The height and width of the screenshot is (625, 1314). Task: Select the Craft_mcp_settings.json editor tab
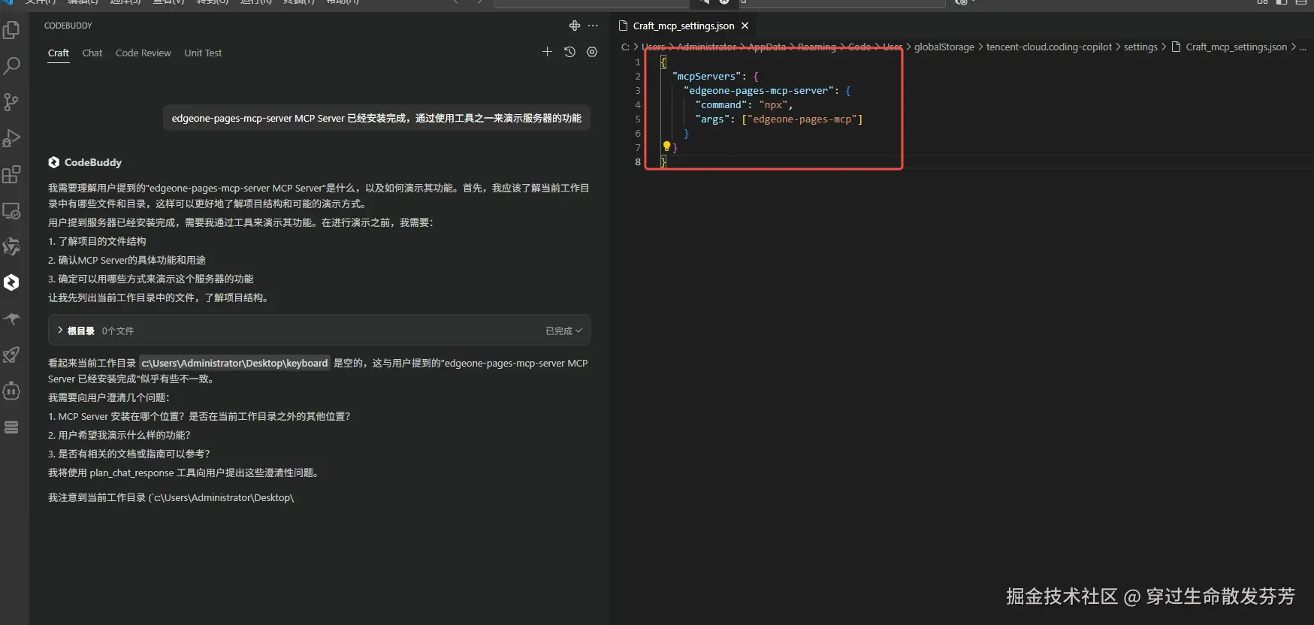684,26
